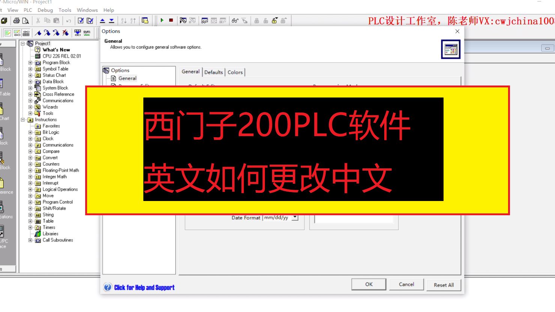Click the Compile All toolbar icon

pos(90,21)
